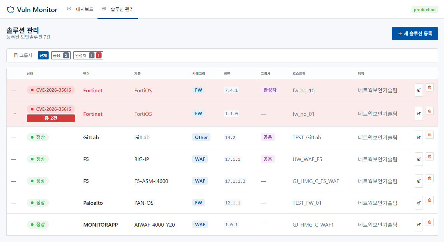Image resolution: width=444 pixels, height=242 pixels.
Task: Click the 새 솔루션 등록 button
Action: pos(415,34)
